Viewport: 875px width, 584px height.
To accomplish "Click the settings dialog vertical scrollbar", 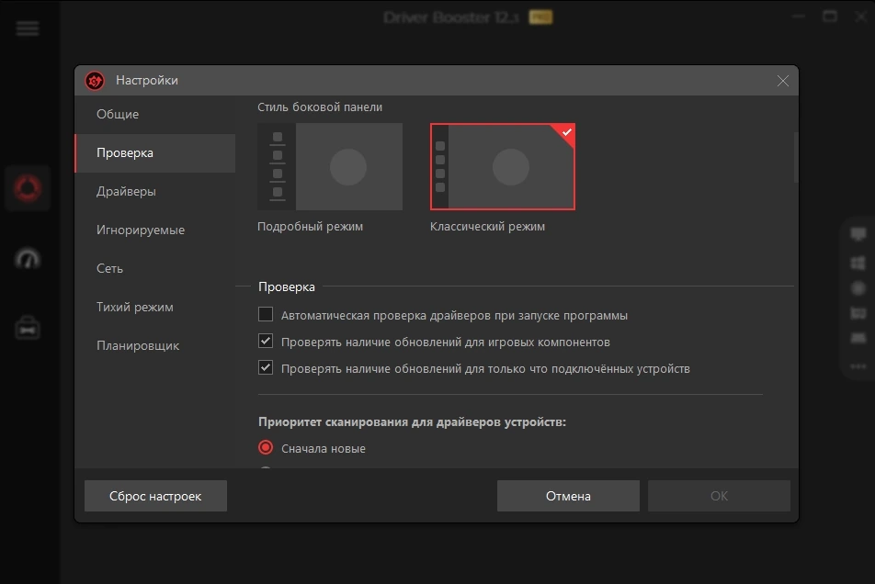I will pos(795,158).
